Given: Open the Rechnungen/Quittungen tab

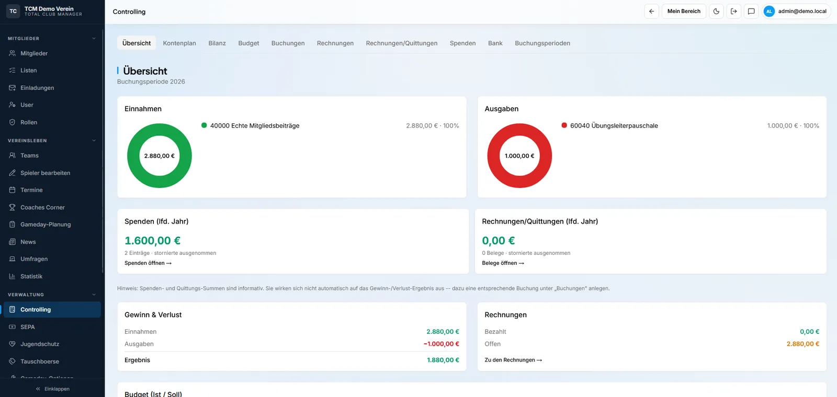Looking at the screenshot, I should point(402,43).
